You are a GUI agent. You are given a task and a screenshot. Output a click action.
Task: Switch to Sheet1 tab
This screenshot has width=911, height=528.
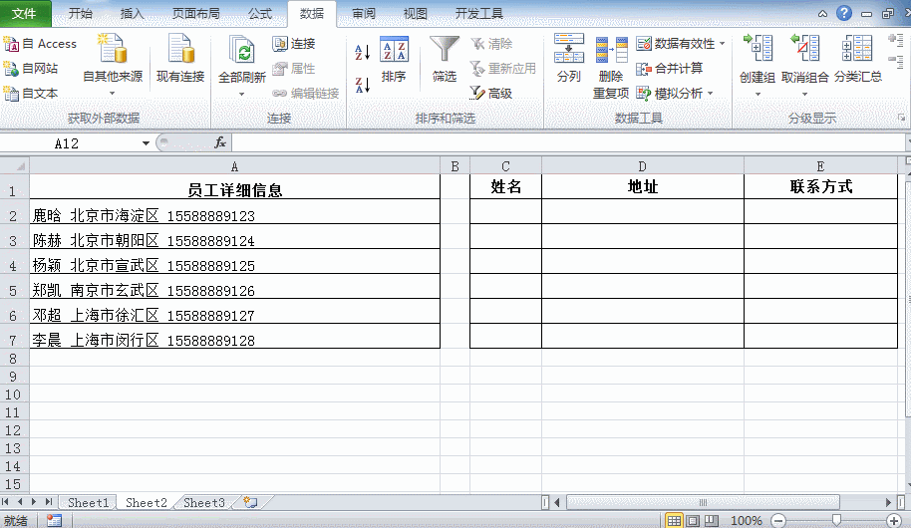pos(89,503)
